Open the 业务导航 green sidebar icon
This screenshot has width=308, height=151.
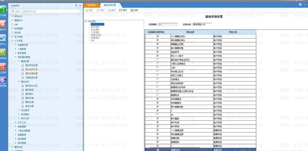[3, 10]
